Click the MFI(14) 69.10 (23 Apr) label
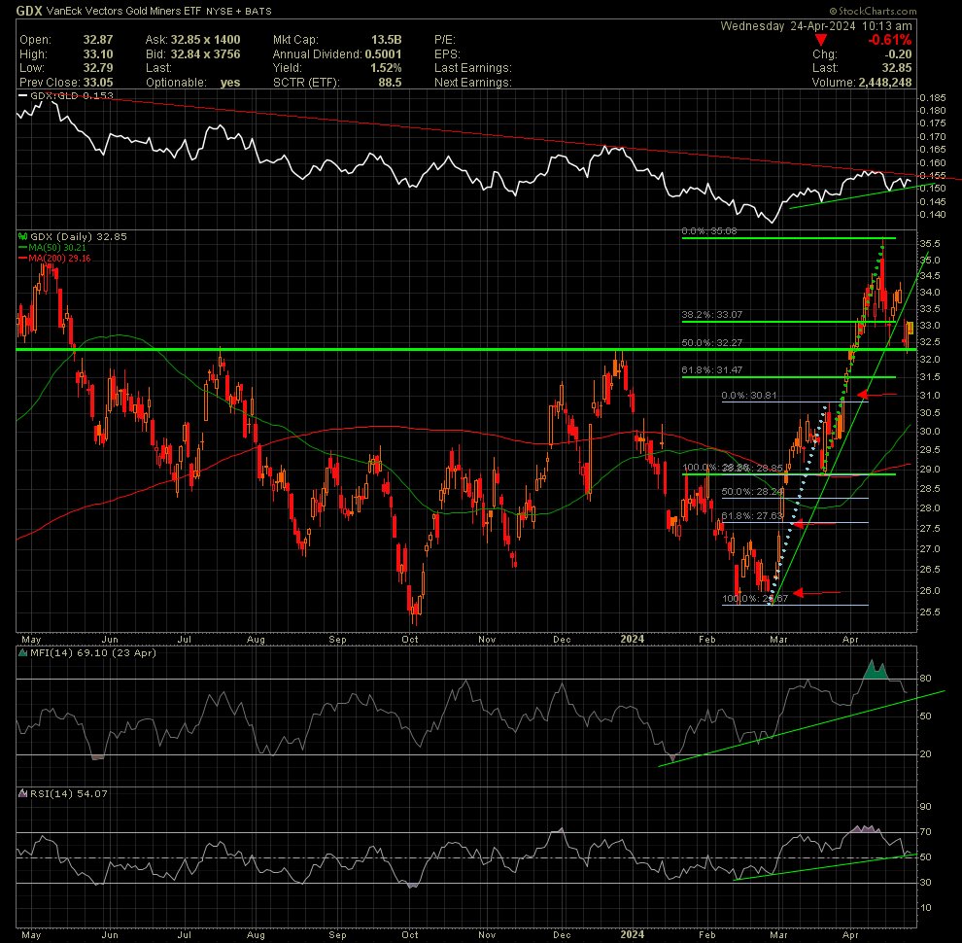Image resolution: width=962 pixels, height=943 pixels. click(x=93, y=653)
